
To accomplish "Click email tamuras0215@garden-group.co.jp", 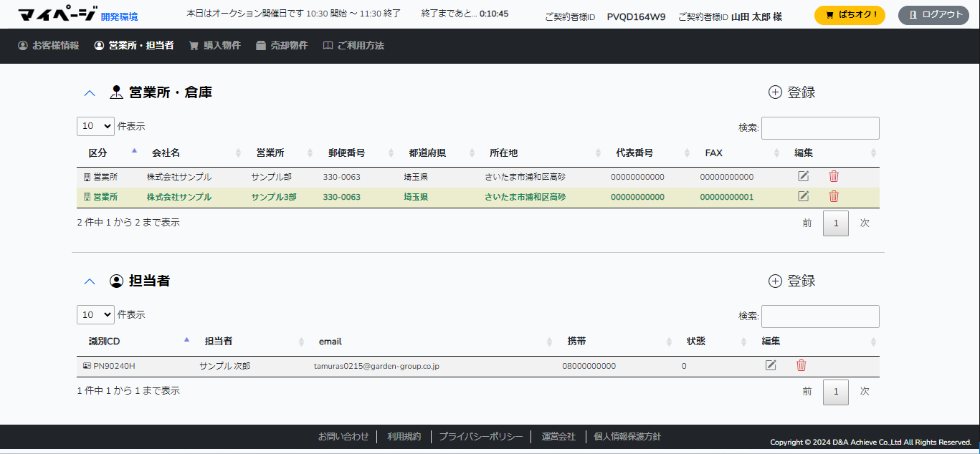I will click(x=376, y=366).
